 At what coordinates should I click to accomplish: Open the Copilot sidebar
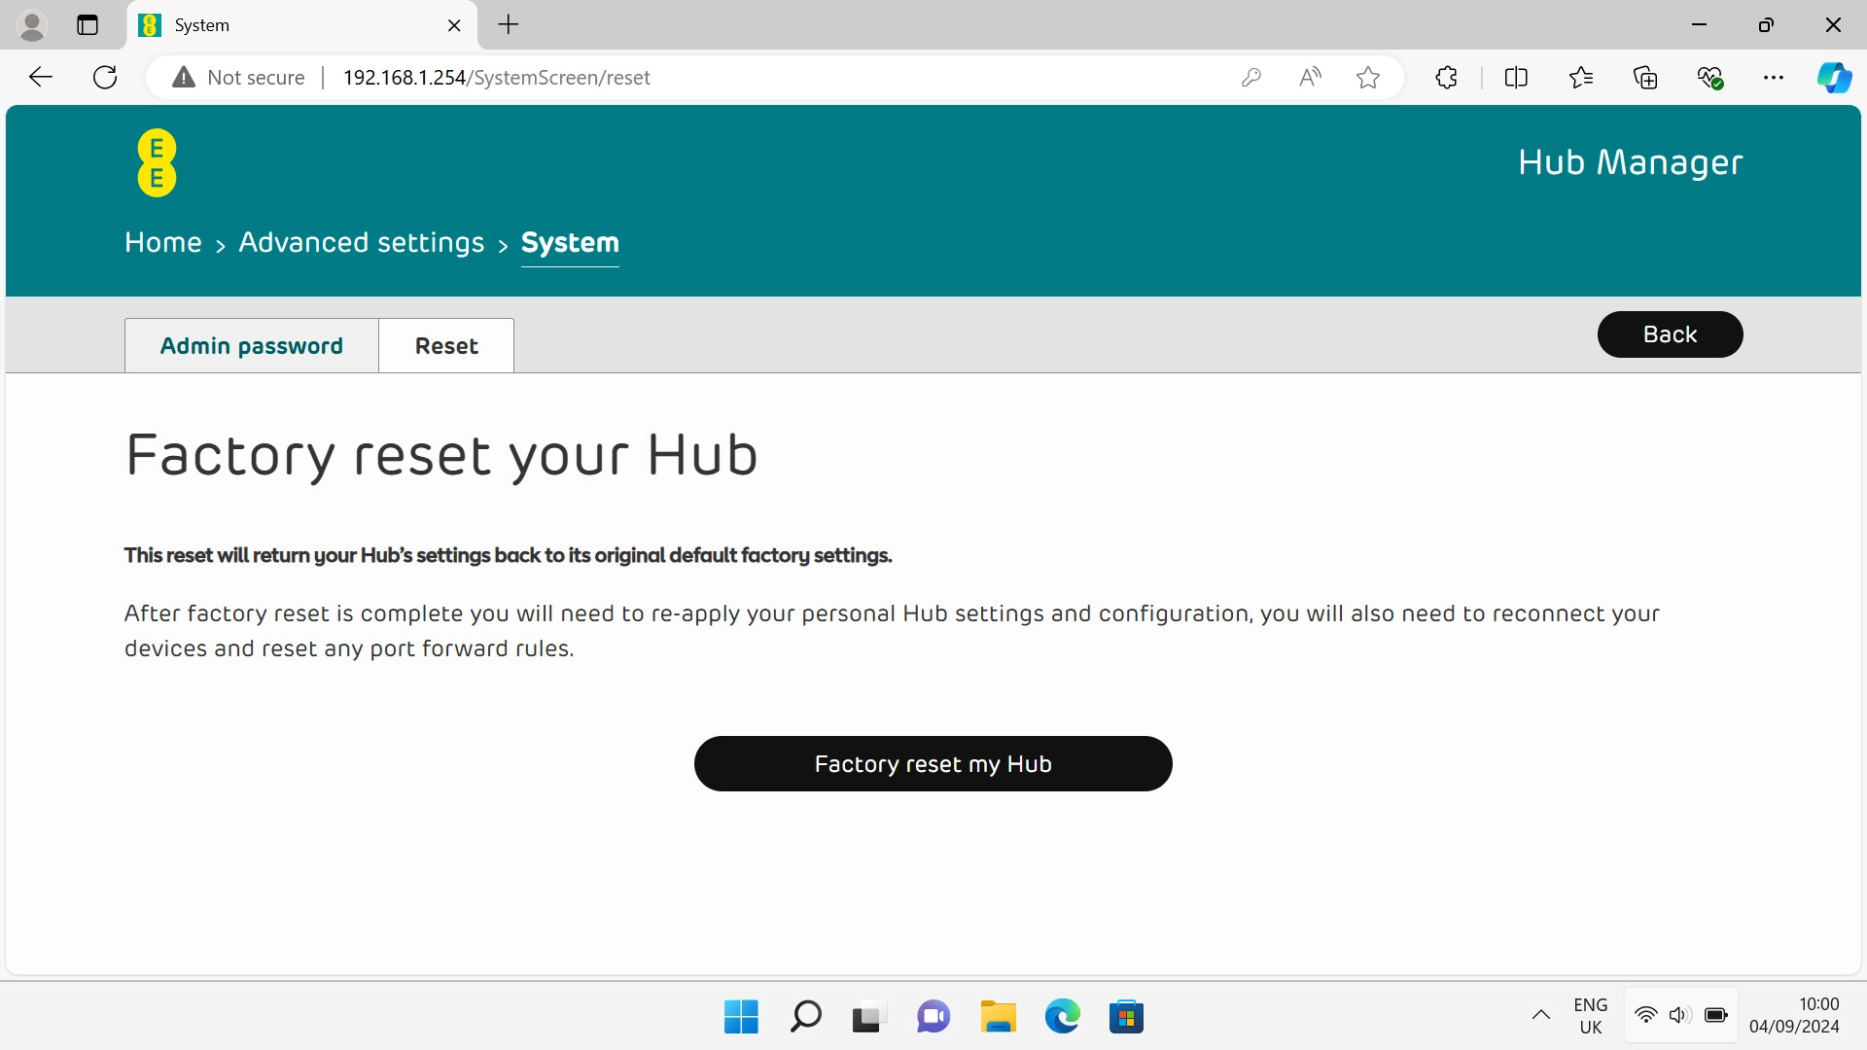pyautogui.click(x=1835, y=77)
